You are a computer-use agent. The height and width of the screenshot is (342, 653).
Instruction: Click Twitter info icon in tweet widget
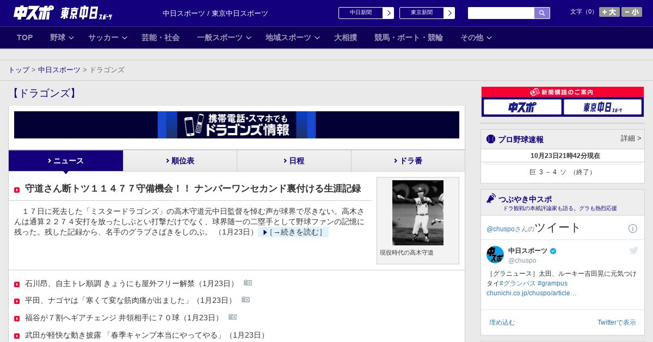point(632,229)
